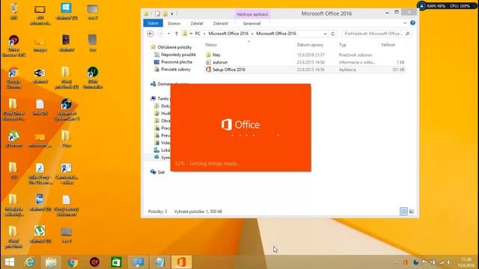Click the forward navigation arrow in Explorer
Image resolution: width=479 pixels, height=269 pixels.
tap(160, 34)
